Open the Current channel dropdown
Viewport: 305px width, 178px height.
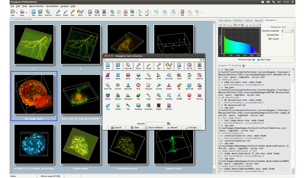pos(287,30)
